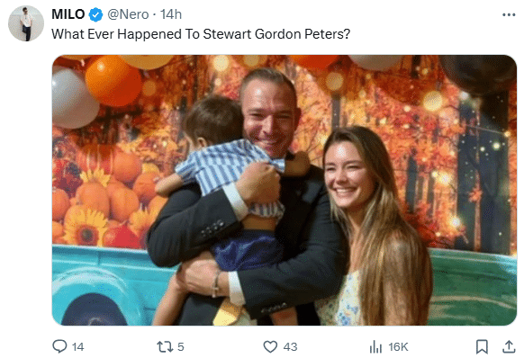
Task: Click the reply count 14
Action: (x=77, y=346)
